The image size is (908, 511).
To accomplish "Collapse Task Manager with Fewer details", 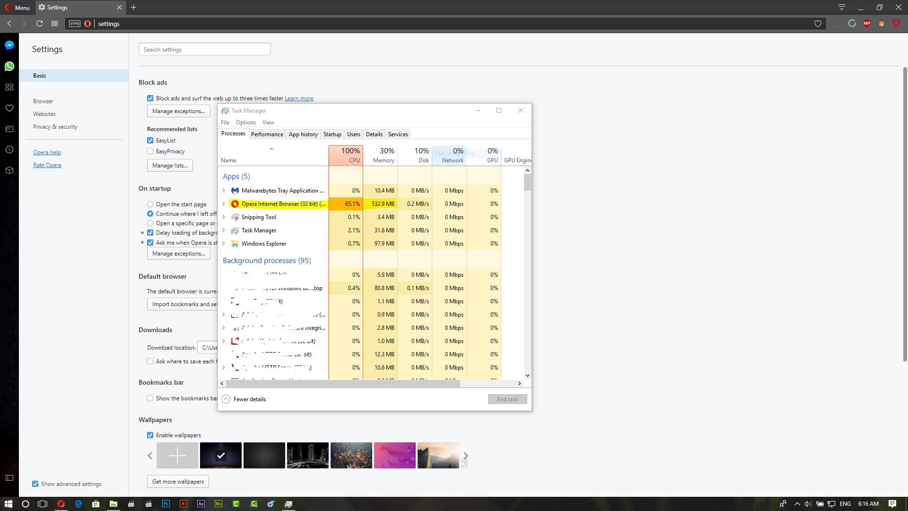I will [244, 399].
